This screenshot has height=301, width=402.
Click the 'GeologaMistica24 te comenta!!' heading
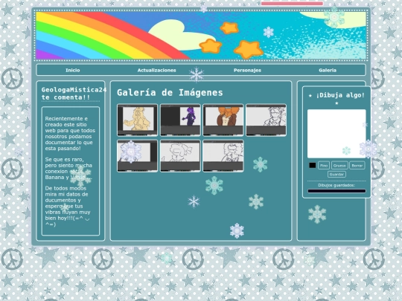[x=74, y=94]
